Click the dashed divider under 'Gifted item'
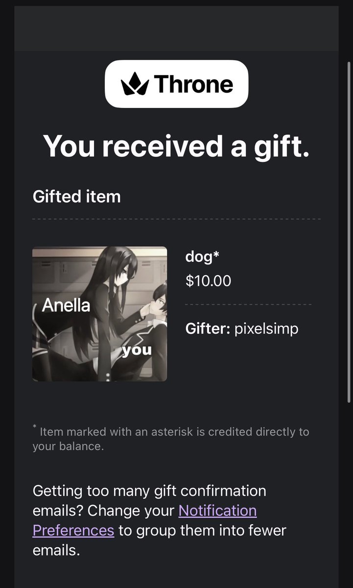Viewport: 353px width, 588px height. coord(176,219)
